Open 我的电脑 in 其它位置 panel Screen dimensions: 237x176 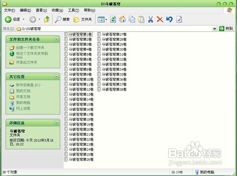pyautogui.click(x=23, y=102)
